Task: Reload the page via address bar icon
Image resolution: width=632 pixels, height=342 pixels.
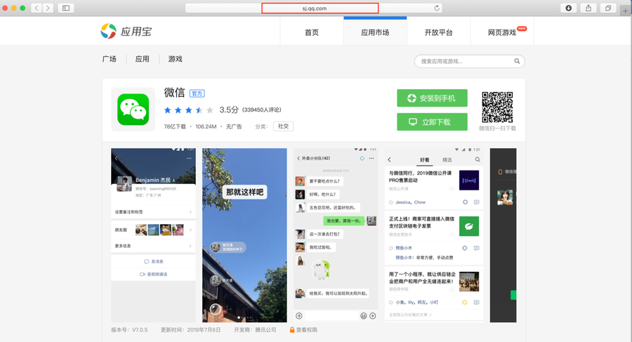Action: [x=437, y=8]
